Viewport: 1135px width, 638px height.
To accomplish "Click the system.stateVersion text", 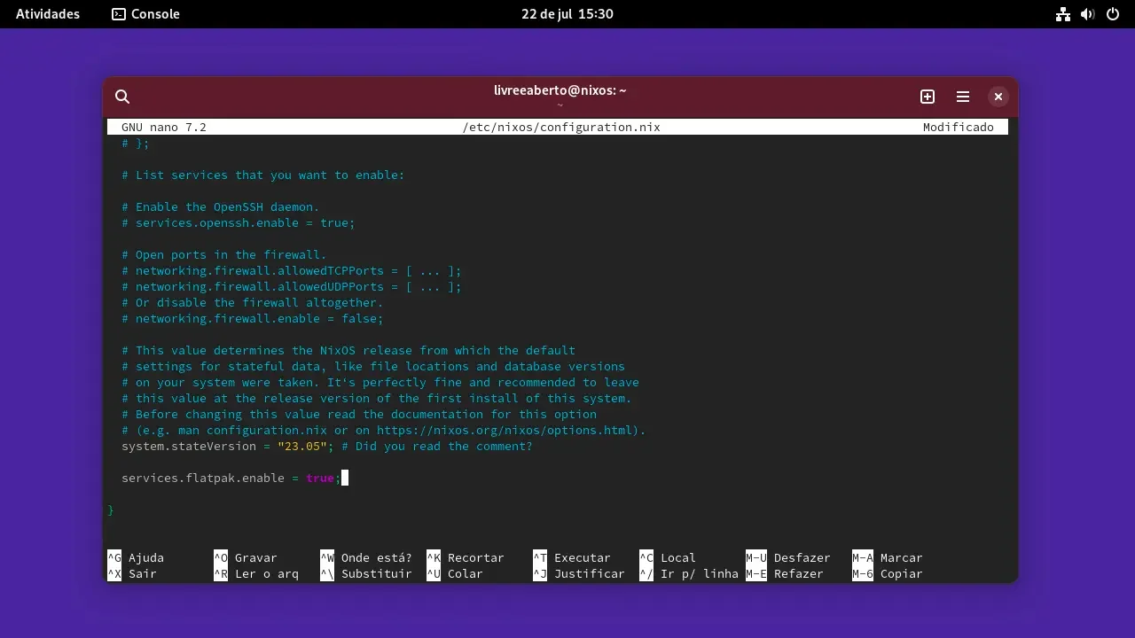I will 189,447.
